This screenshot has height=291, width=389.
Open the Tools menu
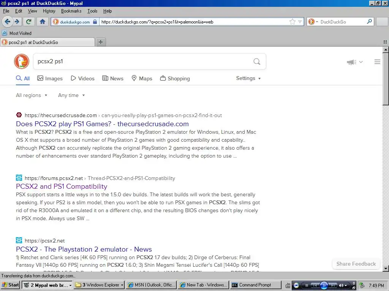pos(92,11)
